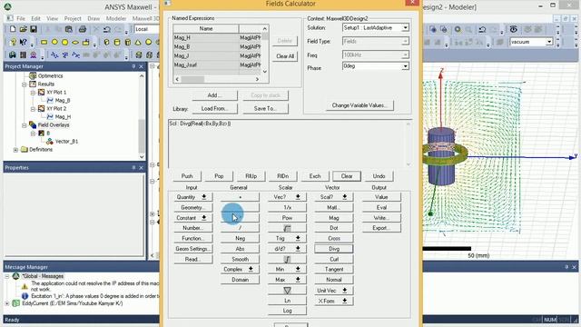This screenshot has height=327, width=581.
Task: Open the Modeler menu
Action: (x=116, y=18)
